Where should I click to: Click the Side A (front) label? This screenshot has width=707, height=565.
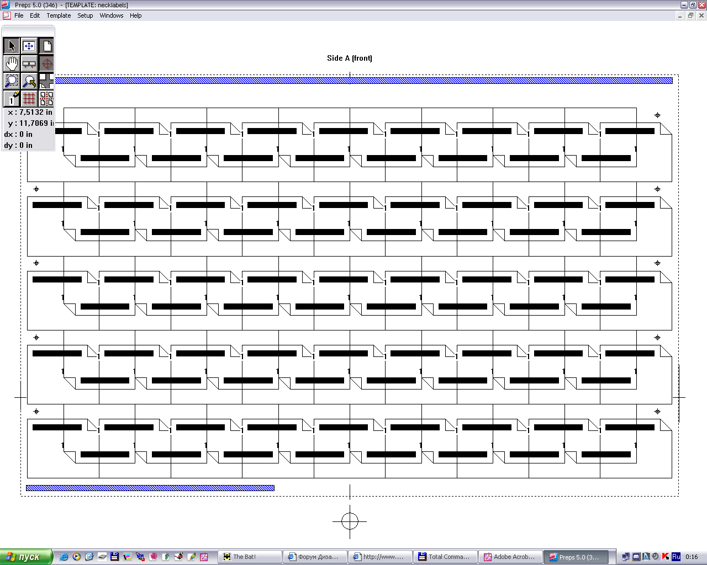350,58
